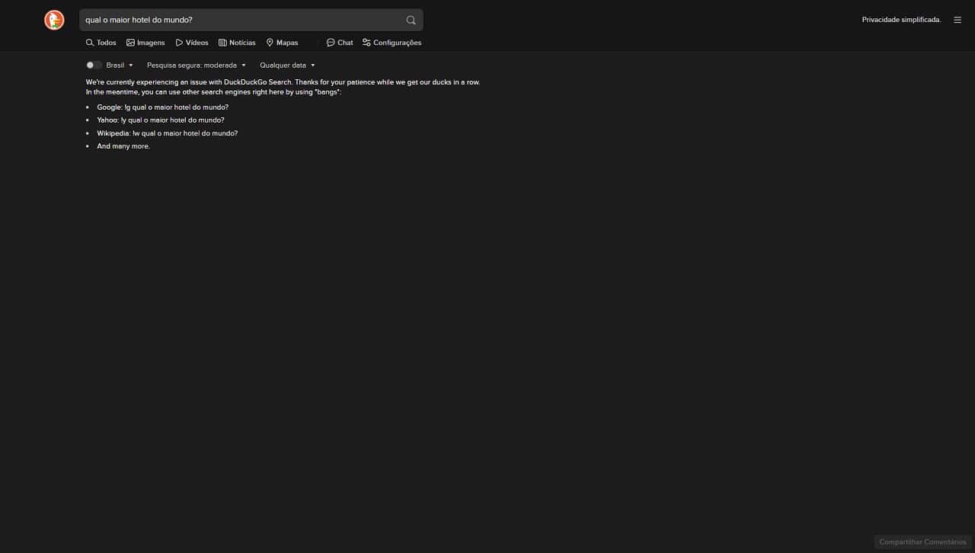The width and height of the screenshot is (975, 553).
Task: Click the magnifier search icon in search box
Action: (411, 20)
